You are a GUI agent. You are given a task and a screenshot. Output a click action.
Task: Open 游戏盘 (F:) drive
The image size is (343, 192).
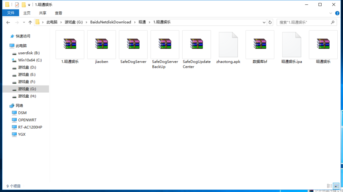click(27, 82)
